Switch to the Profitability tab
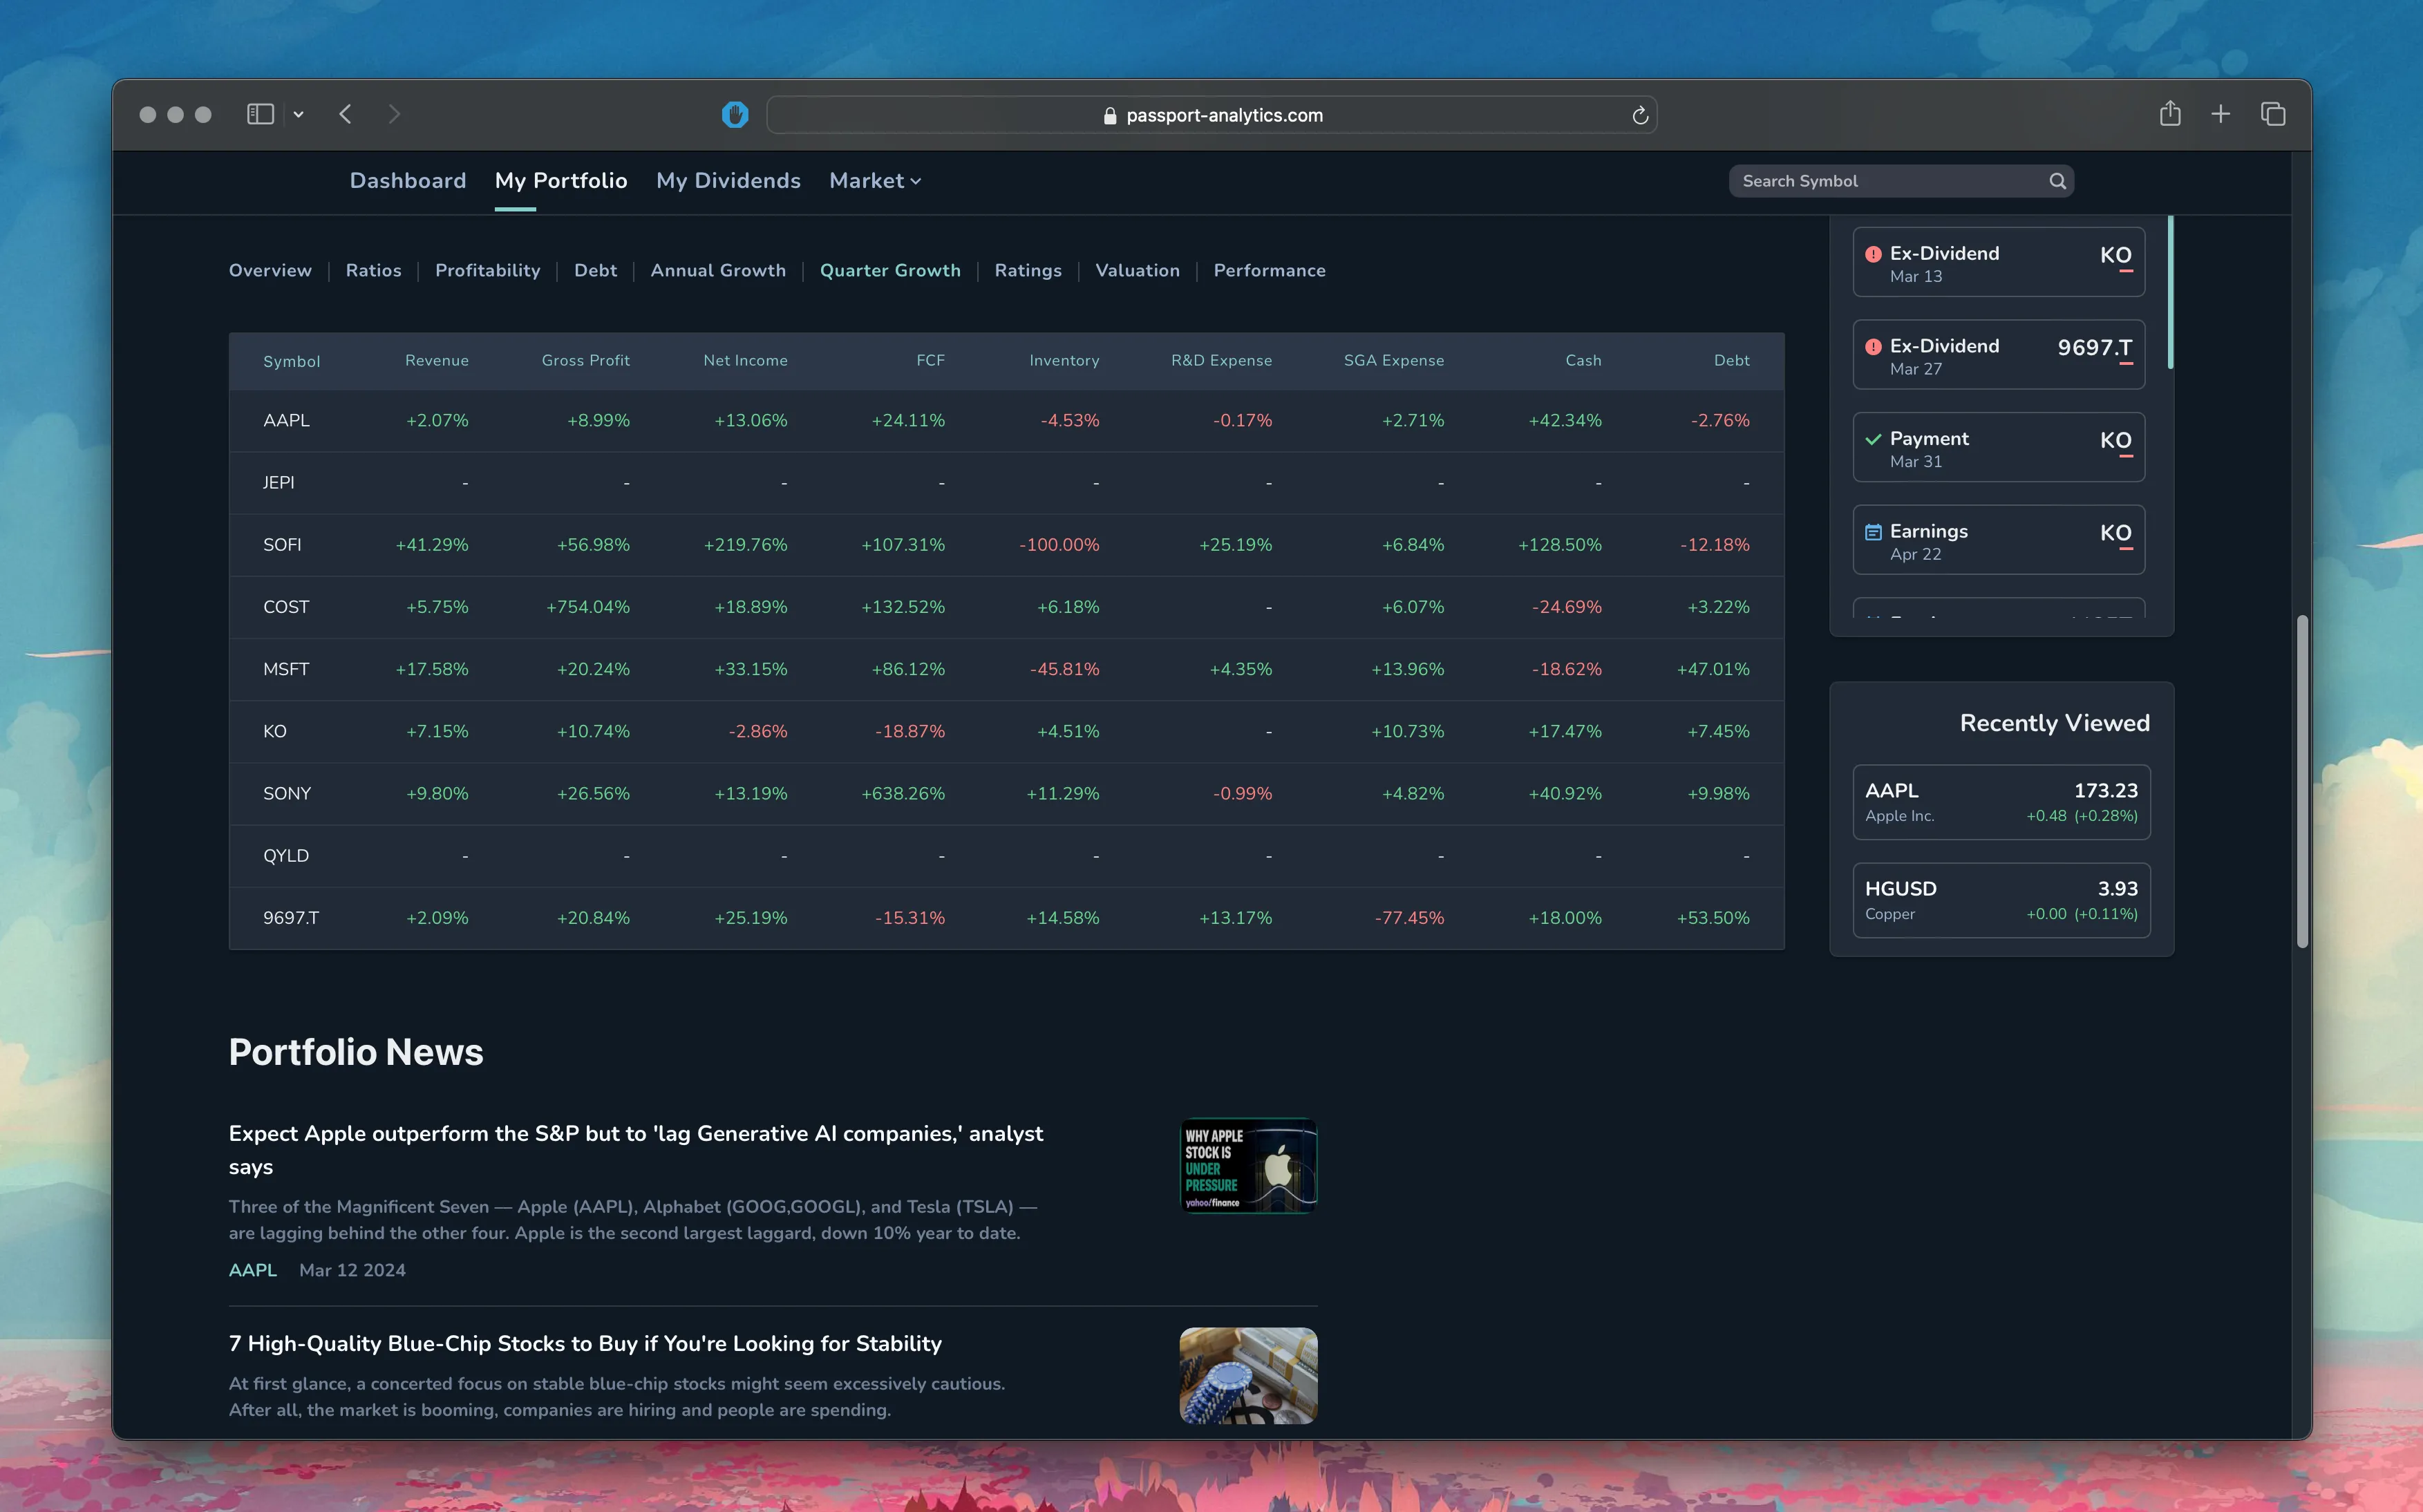This screenshot has width=2423, height=1512. pyautogui.click(x=487, y=270)
